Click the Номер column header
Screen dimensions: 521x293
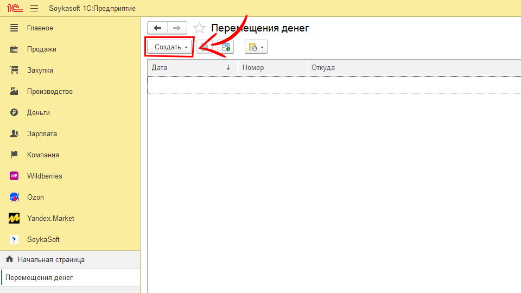point(271,68)
